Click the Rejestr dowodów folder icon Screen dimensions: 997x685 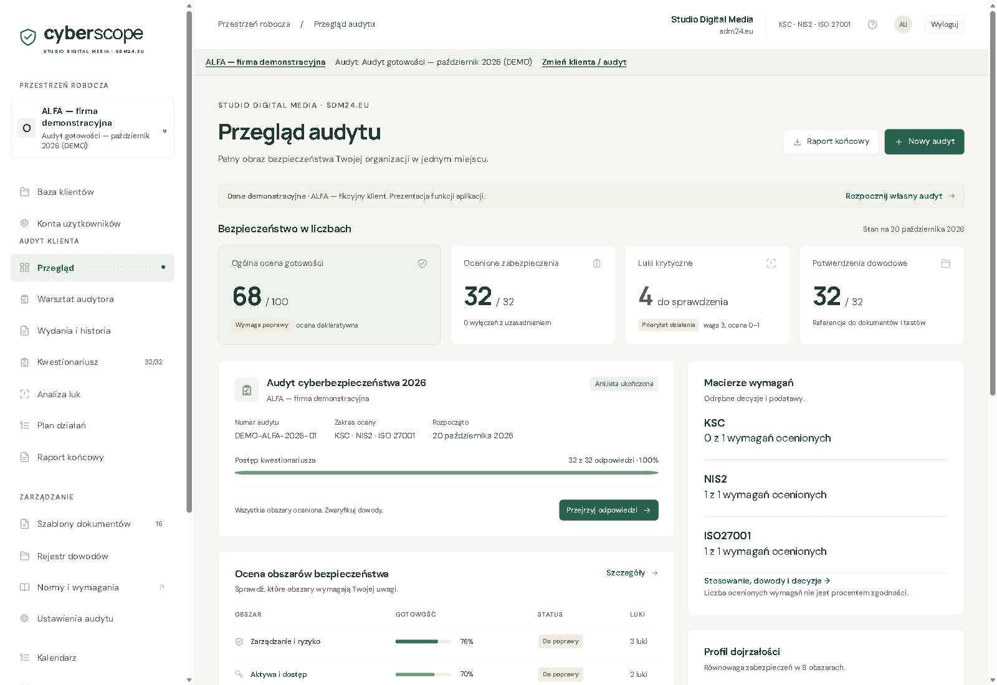click(25, 556)
